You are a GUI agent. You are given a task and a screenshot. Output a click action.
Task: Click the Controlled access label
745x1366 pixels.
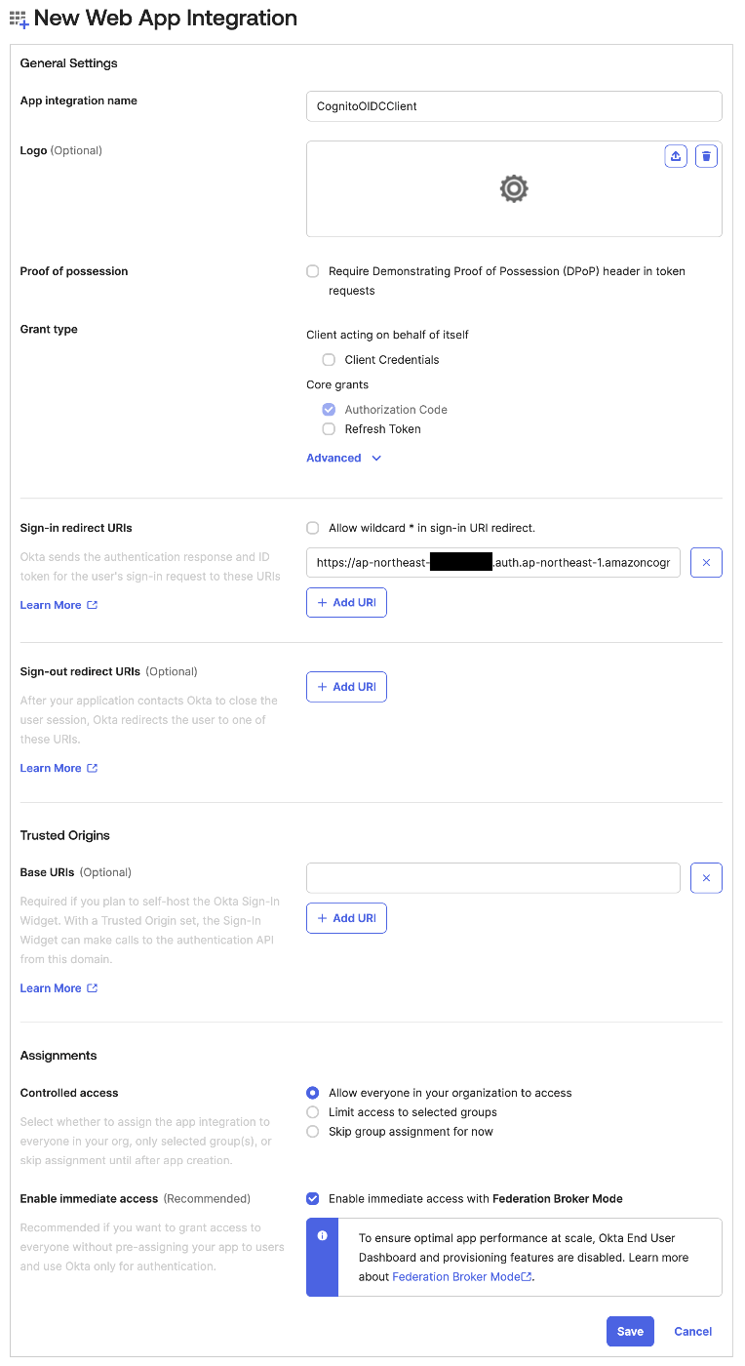(x=69, y=1093)
